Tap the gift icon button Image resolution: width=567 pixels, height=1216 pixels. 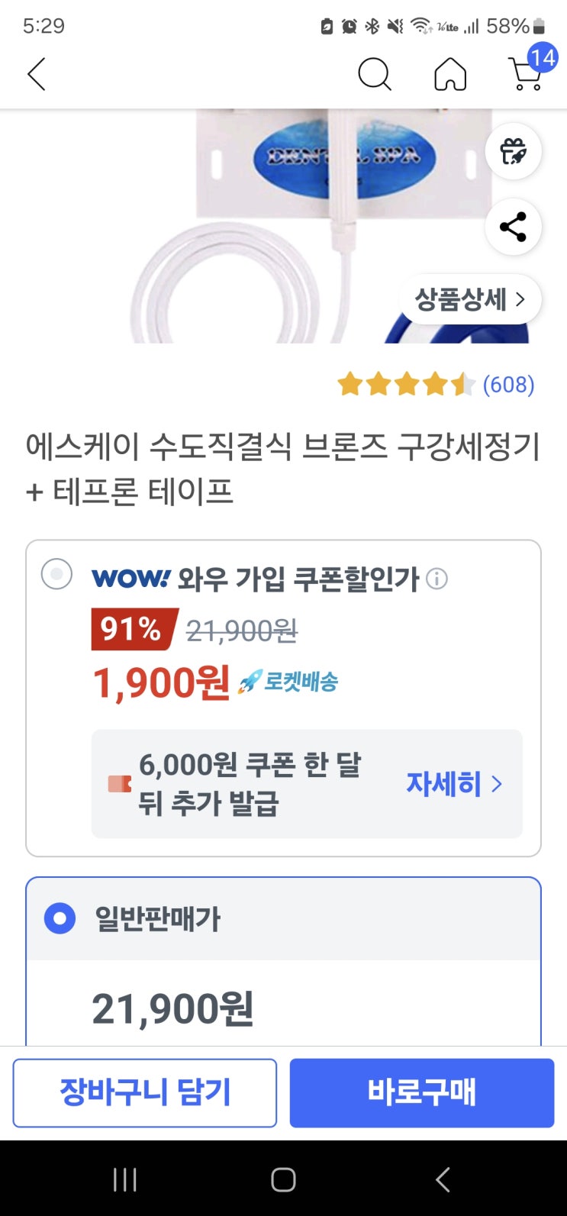tap(513, 151)
